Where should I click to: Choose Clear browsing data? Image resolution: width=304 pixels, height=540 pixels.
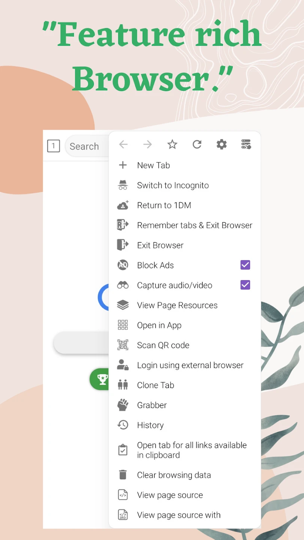pos(174,475)
